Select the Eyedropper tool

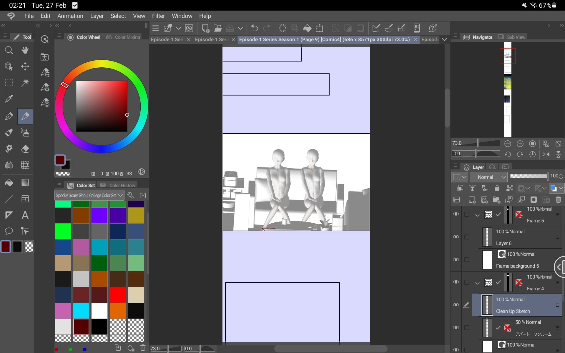(9, 99)
